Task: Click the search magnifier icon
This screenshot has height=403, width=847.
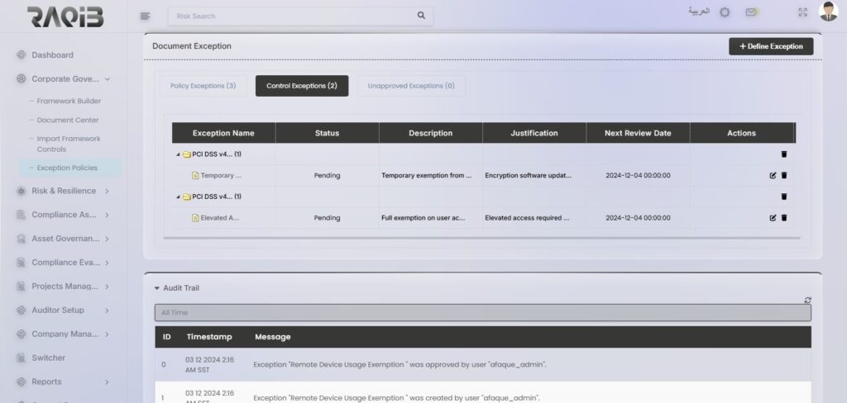Action: [421, 15]
